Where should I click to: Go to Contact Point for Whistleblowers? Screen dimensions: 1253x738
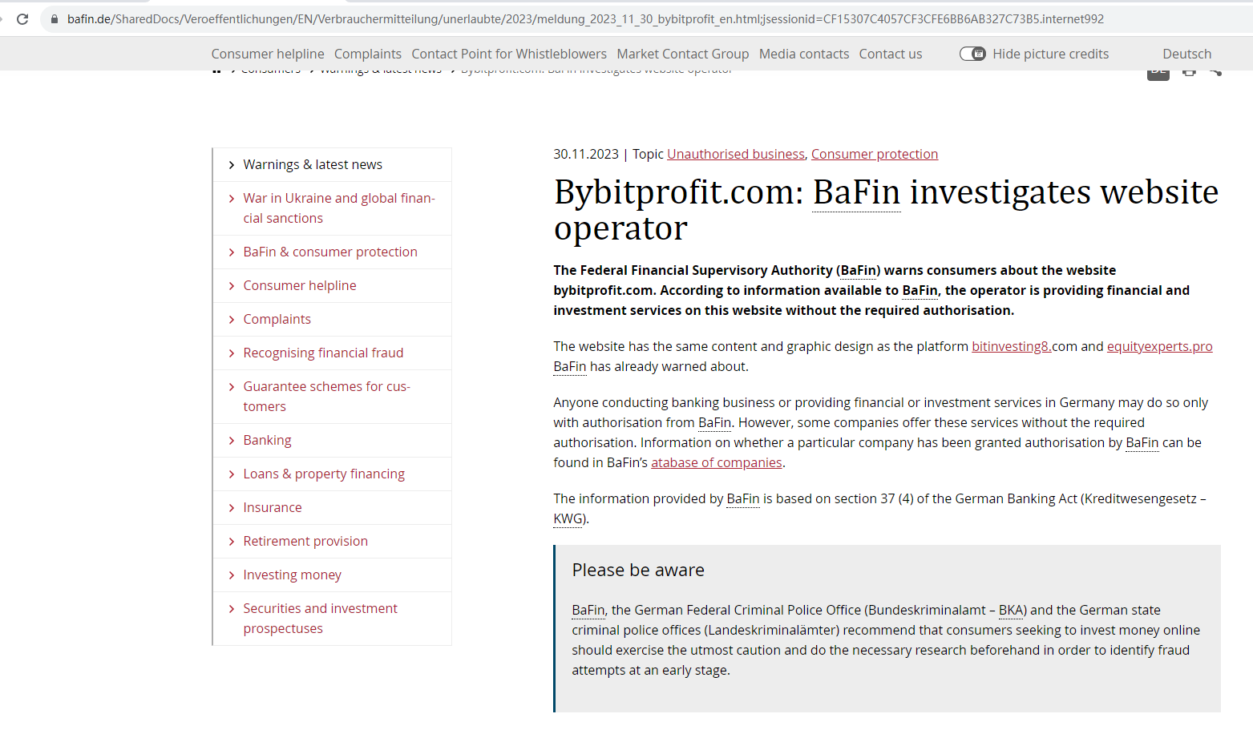coord(509,54)
